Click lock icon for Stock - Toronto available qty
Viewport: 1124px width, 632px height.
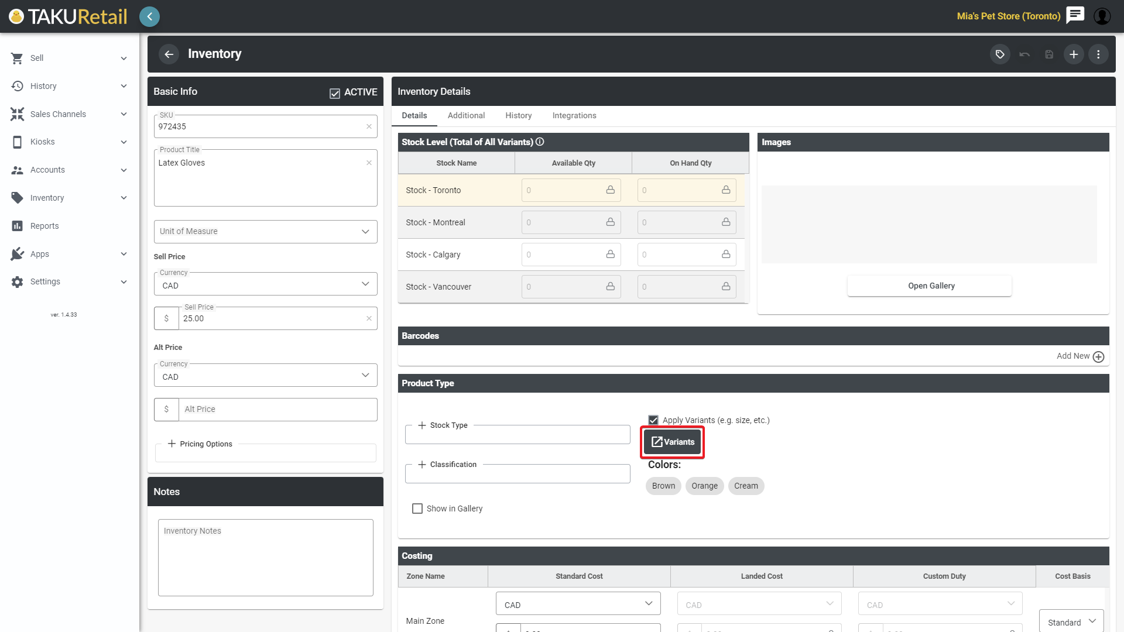click(x=610, y=190)
